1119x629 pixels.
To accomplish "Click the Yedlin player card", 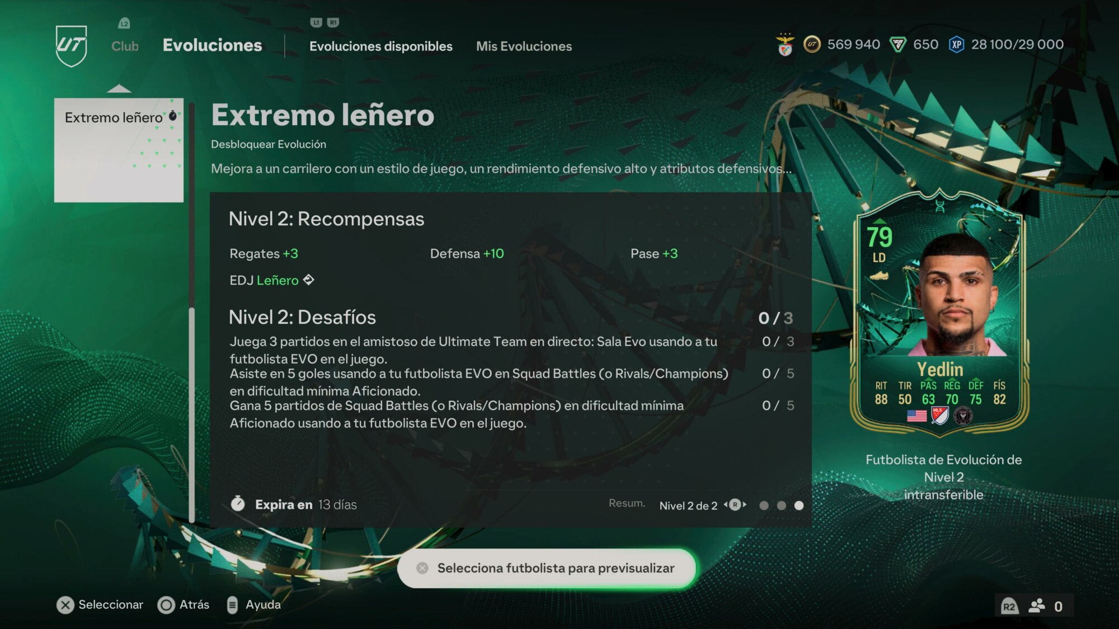I will [940, 314].
